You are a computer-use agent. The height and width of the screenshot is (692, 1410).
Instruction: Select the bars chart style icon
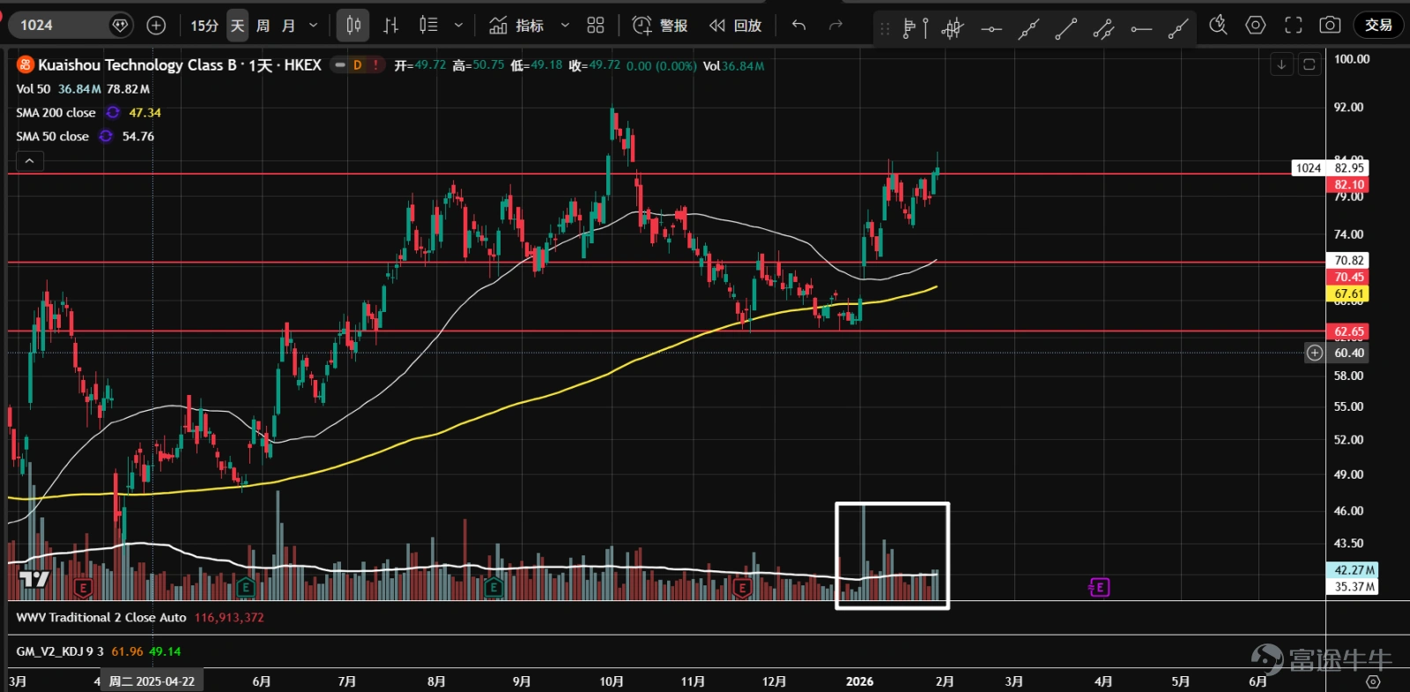click(391, 25)
